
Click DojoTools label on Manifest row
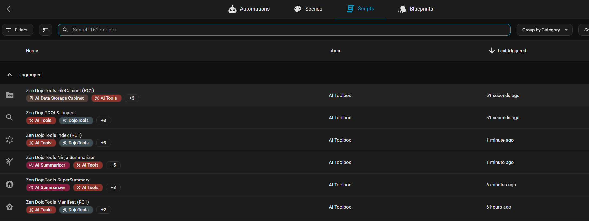pyautogui.click(x=76, y=210)
